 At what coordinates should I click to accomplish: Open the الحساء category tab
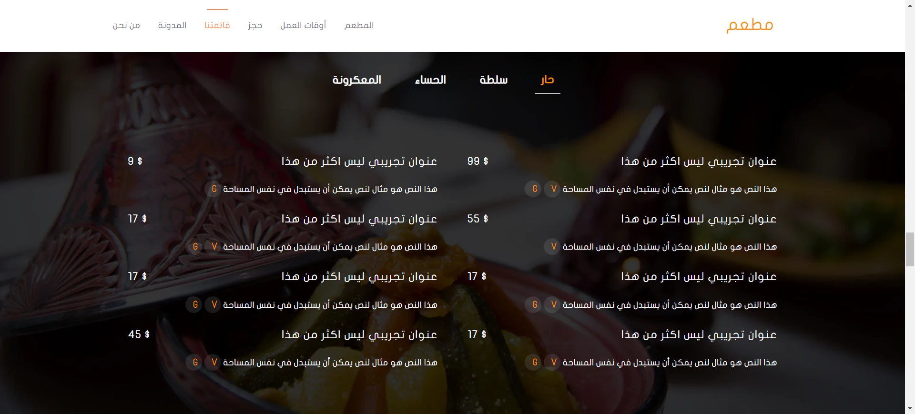click(x=430, y=80)
